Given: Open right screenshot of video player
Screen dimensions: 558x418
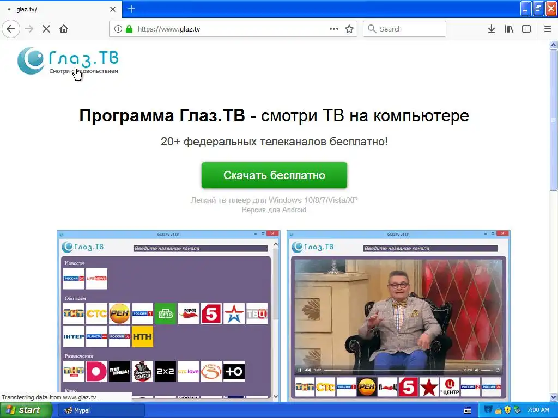Looking at the screenshot, I should 398,316.
